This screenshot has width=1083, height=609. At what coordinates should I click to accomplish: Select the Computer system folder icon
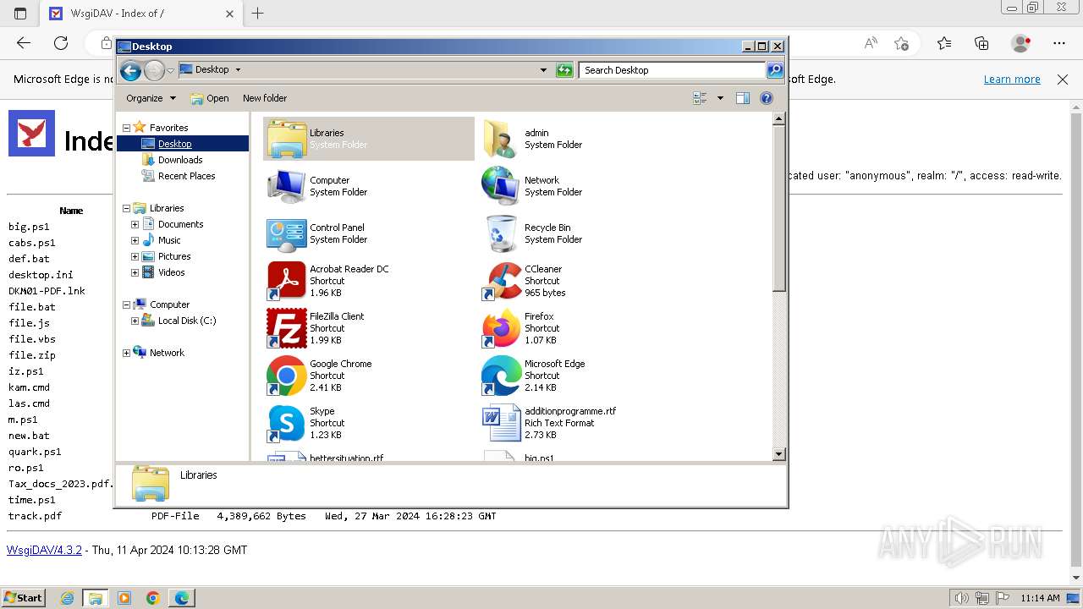pos(287,186)
